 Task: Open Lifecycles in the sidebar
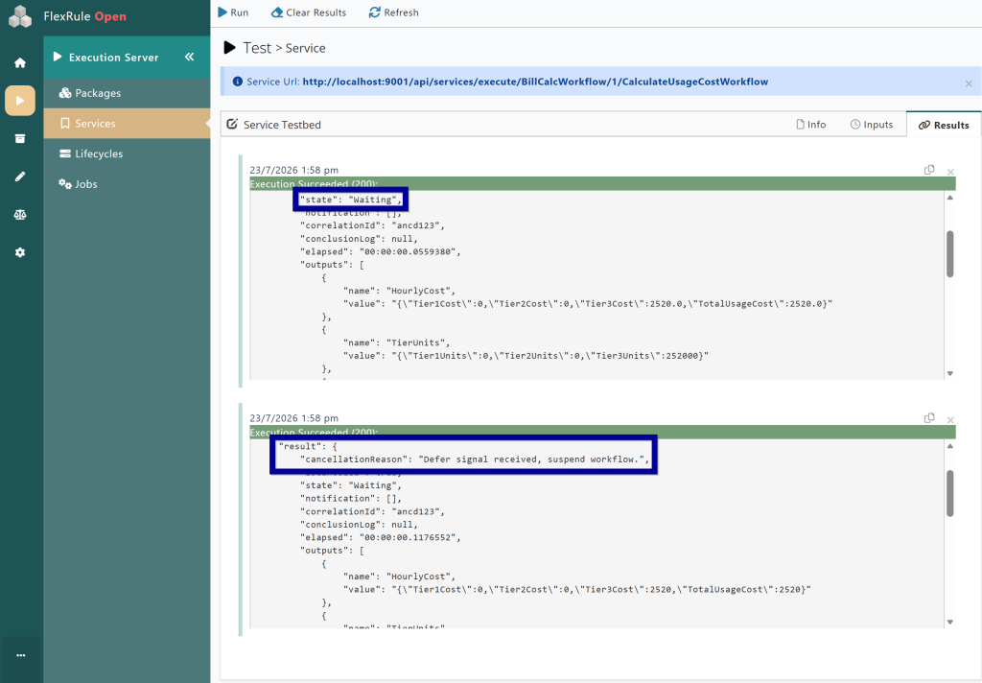click(127, 153)
